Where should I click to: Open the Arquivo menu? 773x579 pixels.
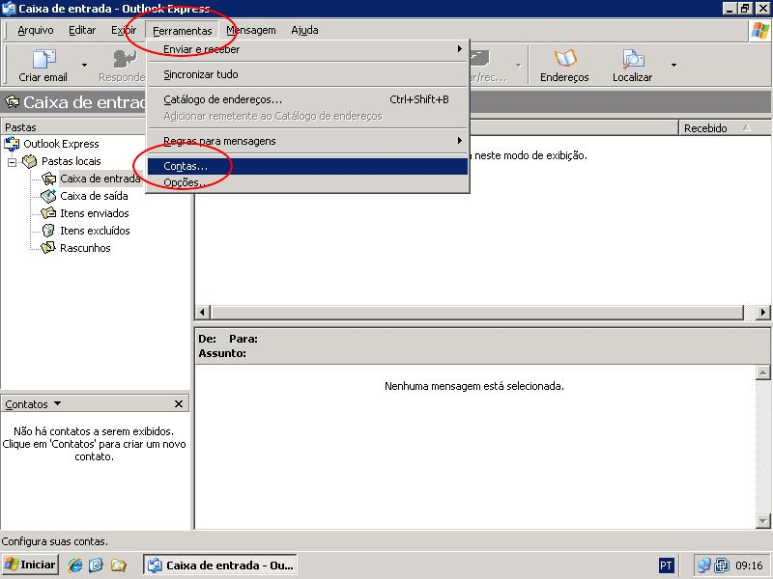tap(36, 30)
